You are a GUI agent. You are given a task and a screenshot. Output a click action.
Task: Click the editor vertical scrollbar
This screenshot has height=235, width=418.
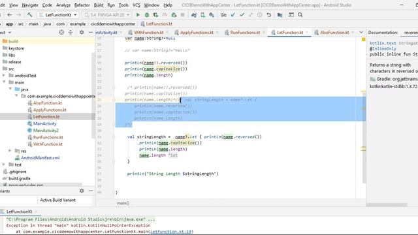pos(364,137)
